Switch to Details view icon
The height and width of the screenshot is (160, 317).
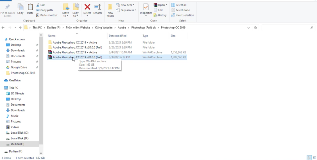coord(309,158)
